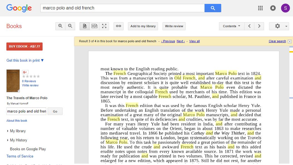Click Write review button in toolbar

174,26
